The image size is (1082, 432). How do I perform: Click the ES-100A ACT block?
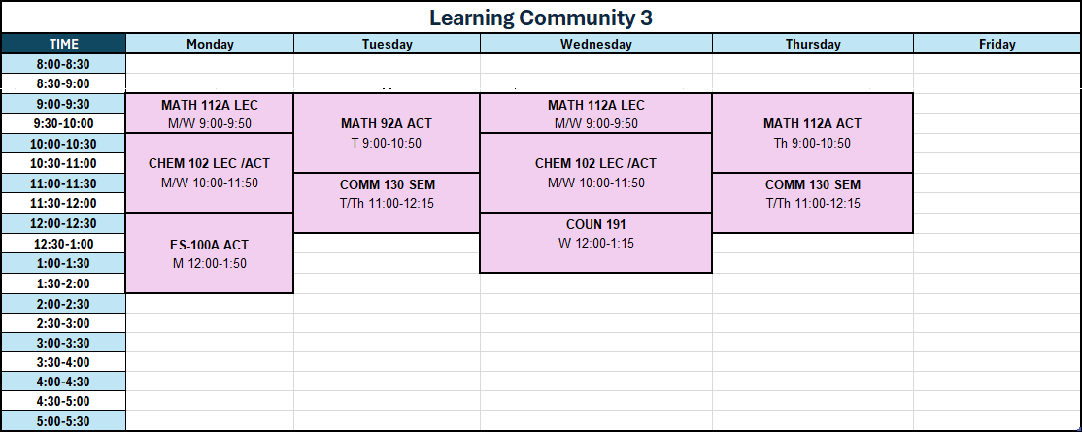point(210,253)
